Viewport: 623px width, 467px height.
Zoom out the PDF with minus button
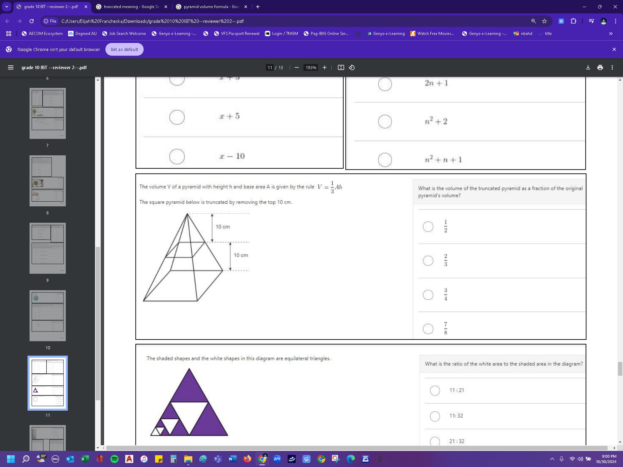[296, 67]
